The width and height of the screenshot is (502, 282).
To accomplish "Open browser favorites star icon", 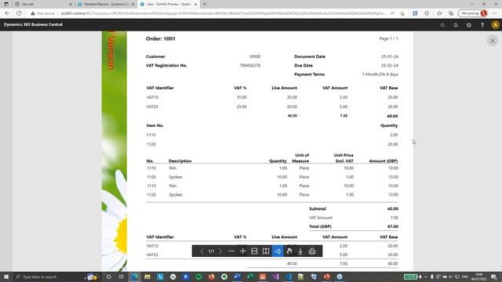I will (439, 13).
